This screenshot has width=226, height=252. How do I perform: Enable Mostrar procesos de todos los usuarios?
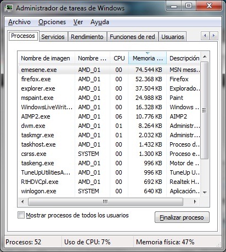point(21,215)
